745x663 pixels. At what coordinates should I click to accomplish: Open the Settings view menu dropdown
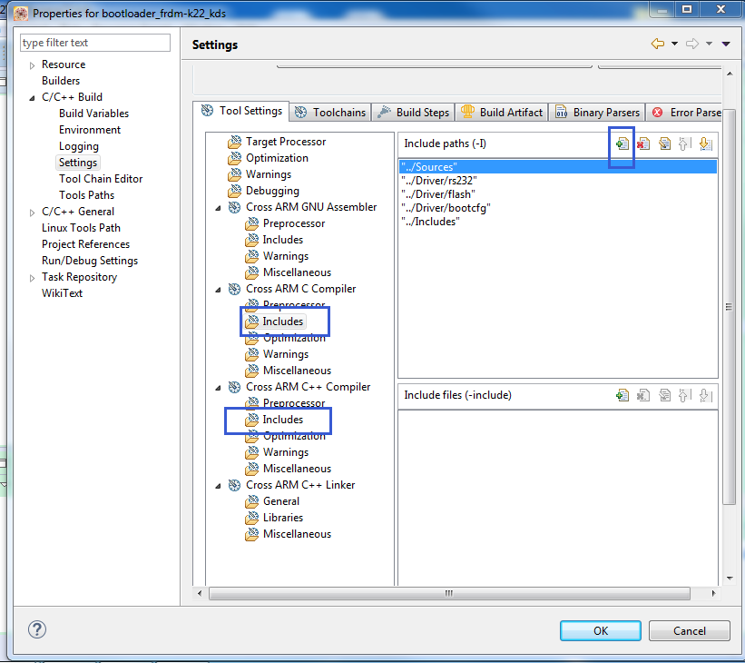[726, 44]
